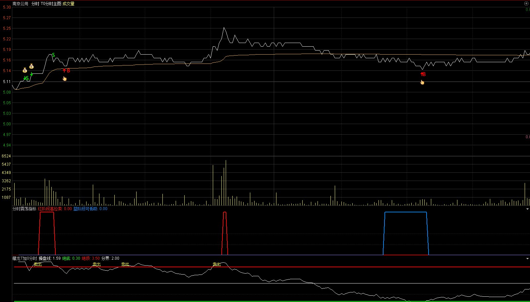The image size is (530, 302).
Task: Click the 绝底: 0.30 readout
Action: 71,258
